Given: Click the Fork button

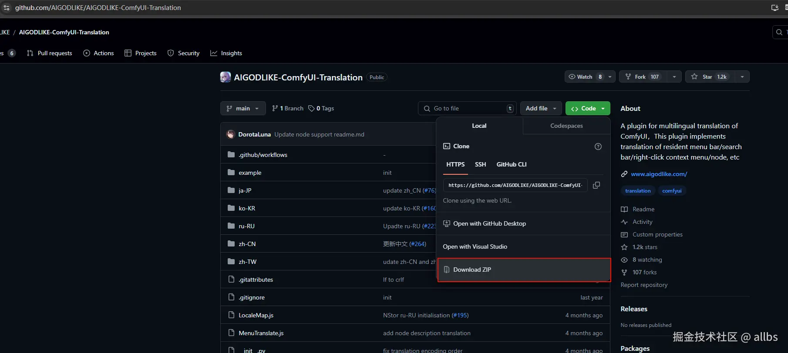Looking at the screenshot, I should coord(643,77).
